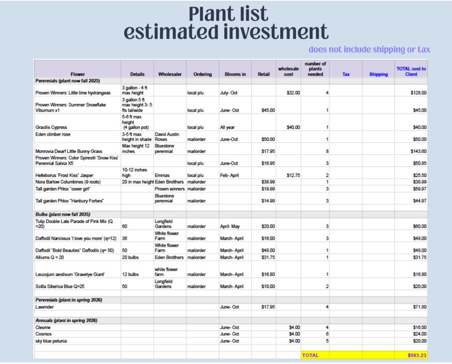Select "Daffodil Narcissus 'I love you more'" cell

77,236
